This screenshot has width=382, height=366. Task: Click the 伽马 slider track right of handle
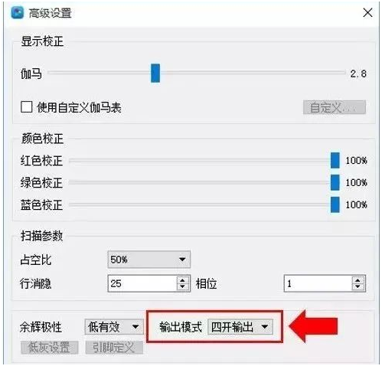(x=253, y=73)
